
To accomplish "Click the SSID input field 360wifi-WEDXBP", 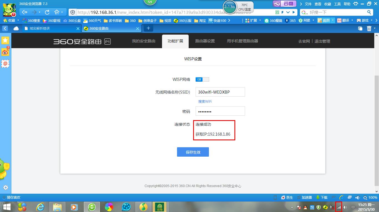I will click(x=220, y=92).
